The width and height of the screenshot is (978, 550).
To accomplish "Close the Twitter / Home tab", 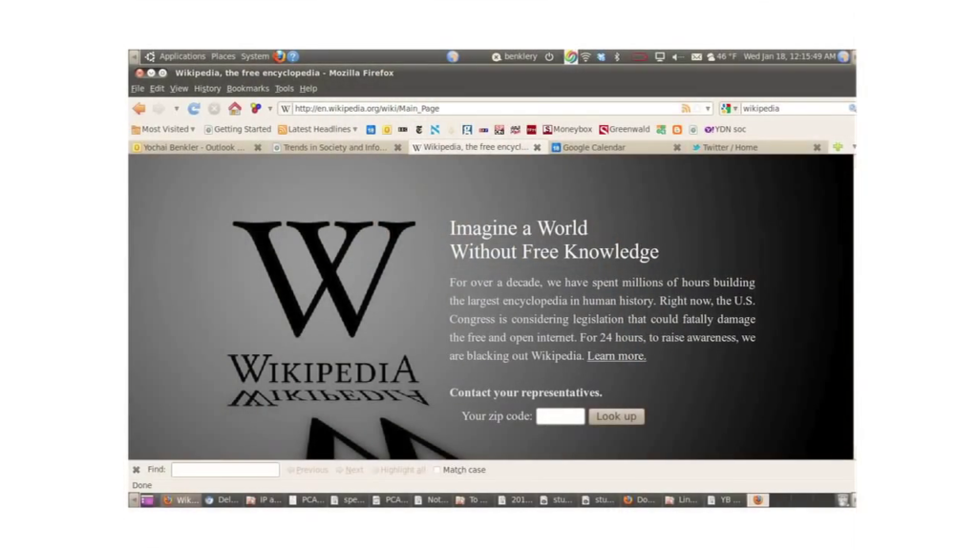I will [818, 148].
